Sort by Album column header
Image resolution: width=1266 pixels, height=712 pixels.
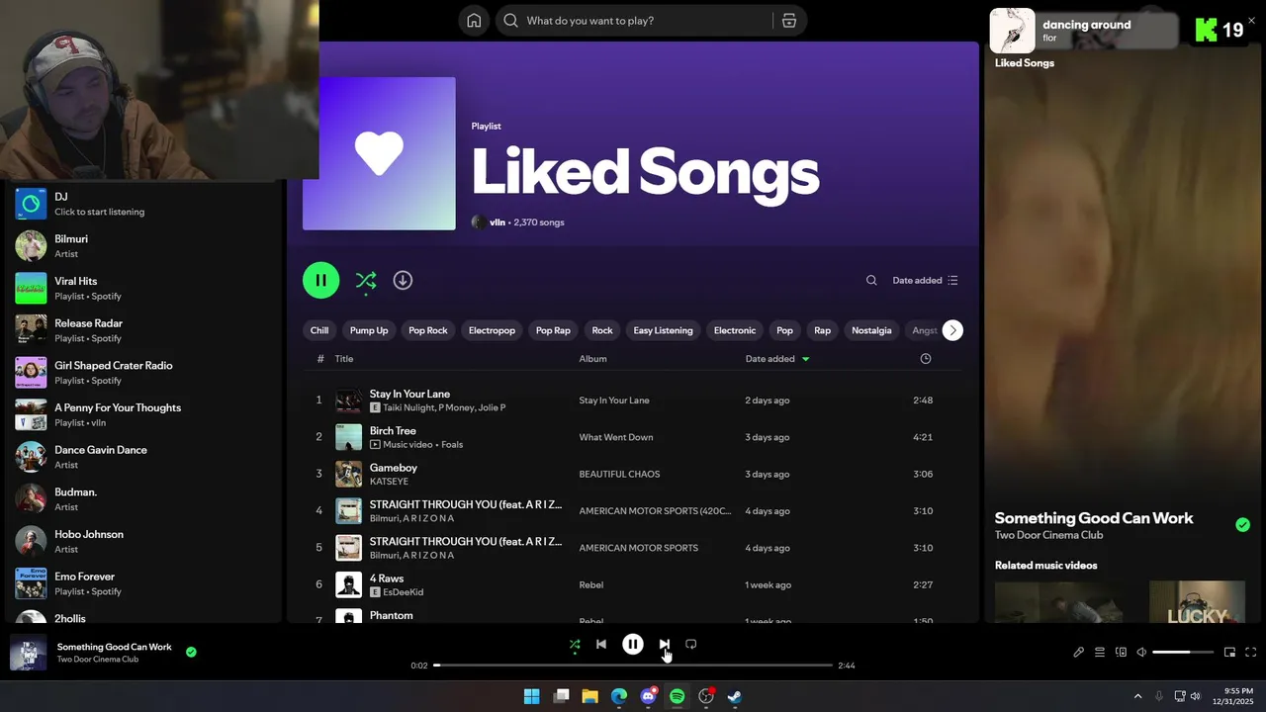tap(593, 359)
